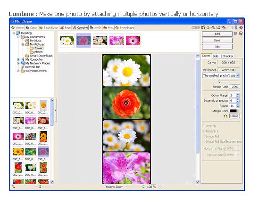259x210 pixels.
Task: Click the black Margin Color swatch
Action: (x=233, y=111)
